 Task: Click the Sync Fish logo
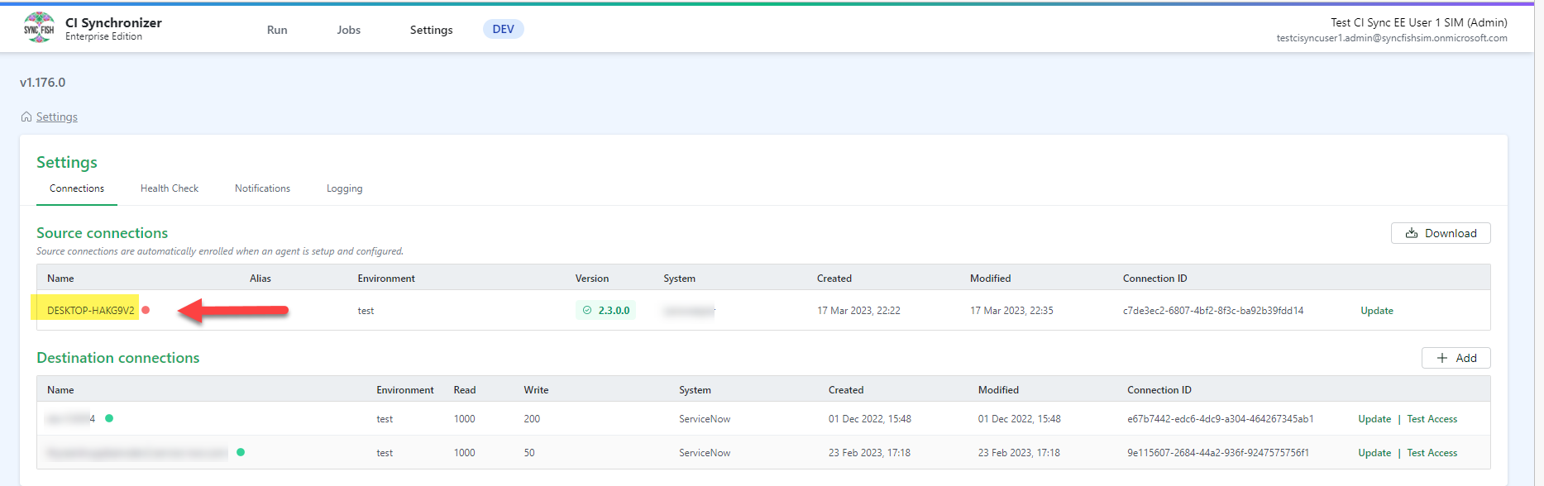pyautogui.click(x=39, y=28)
